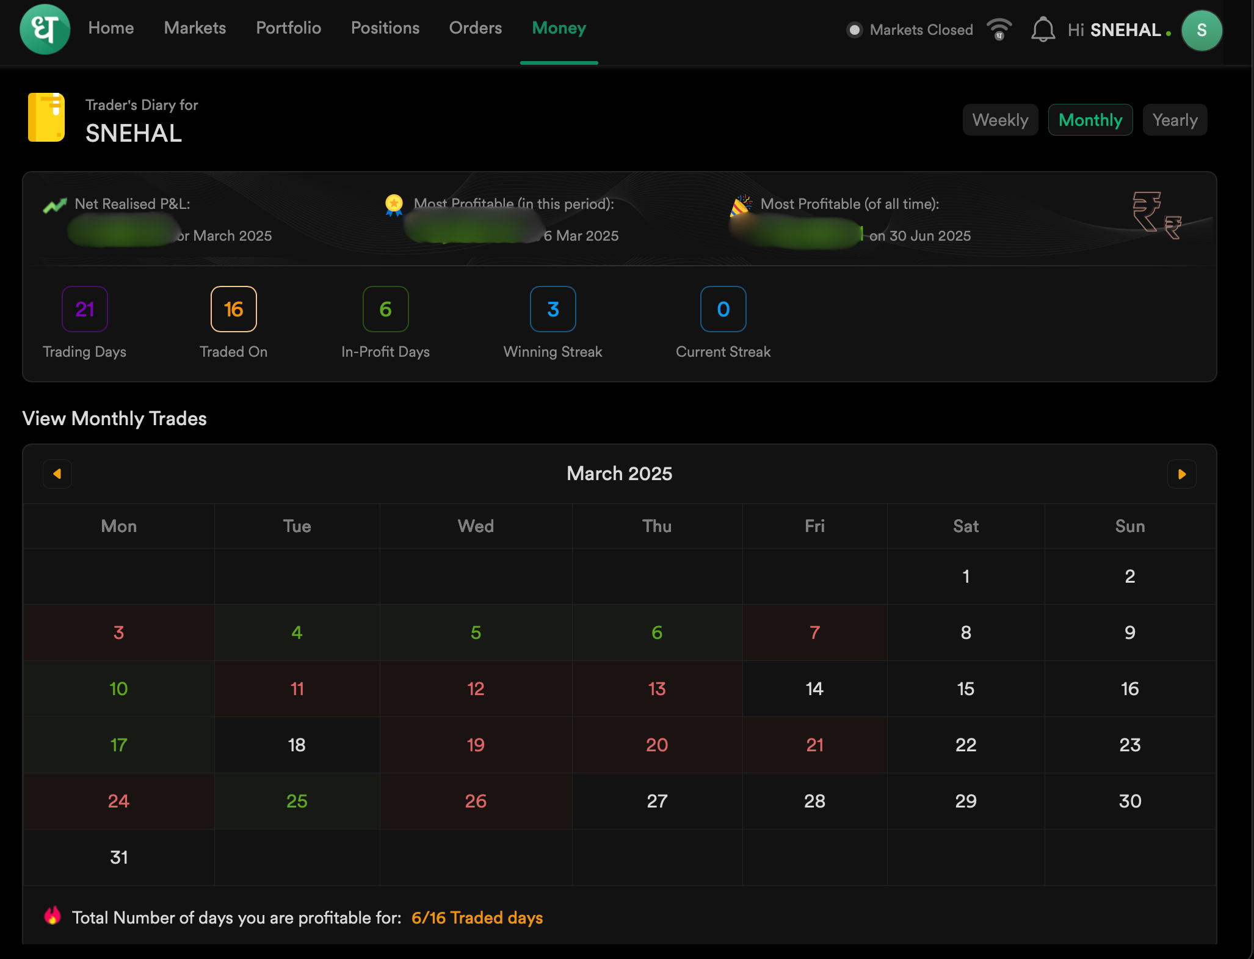Screen dimensions: 1254x959
Task: Click the 6/16 Traded days link
Action: point(477,917)
